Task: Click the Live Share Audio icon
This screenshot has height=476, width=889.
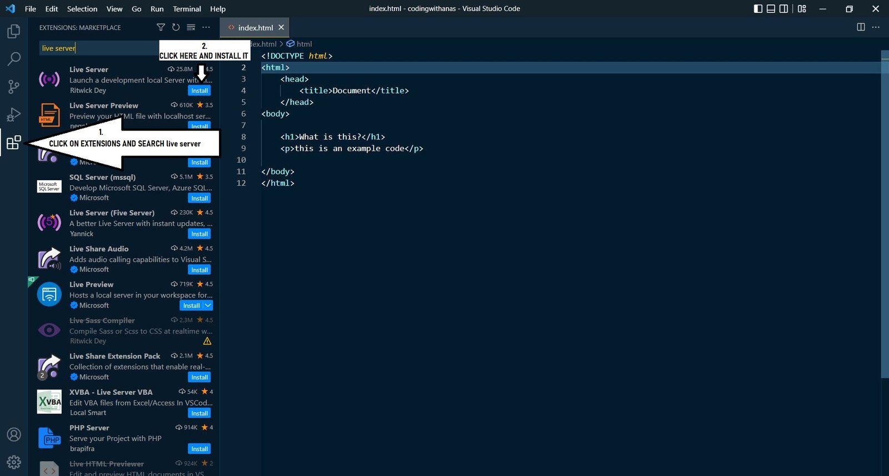Action: 49,259
